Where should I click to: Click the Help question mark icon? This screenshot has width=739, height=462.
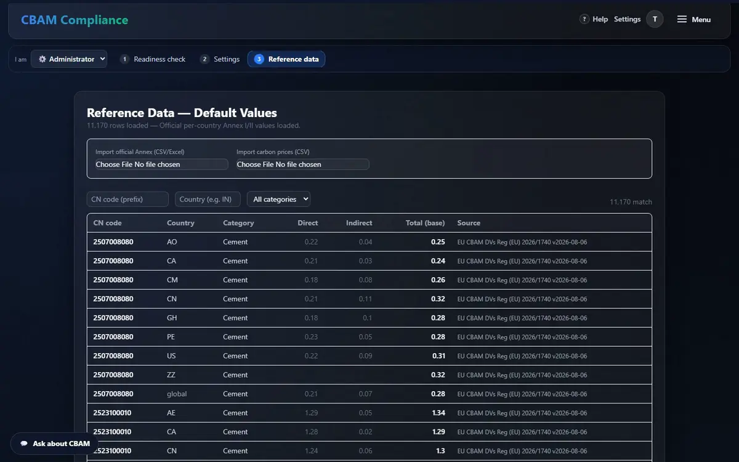tap(584, 19)
